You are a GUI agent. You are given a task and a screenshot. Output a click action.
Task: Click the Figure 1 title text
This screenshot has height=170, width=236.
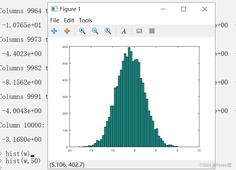(x=70, y=9)
